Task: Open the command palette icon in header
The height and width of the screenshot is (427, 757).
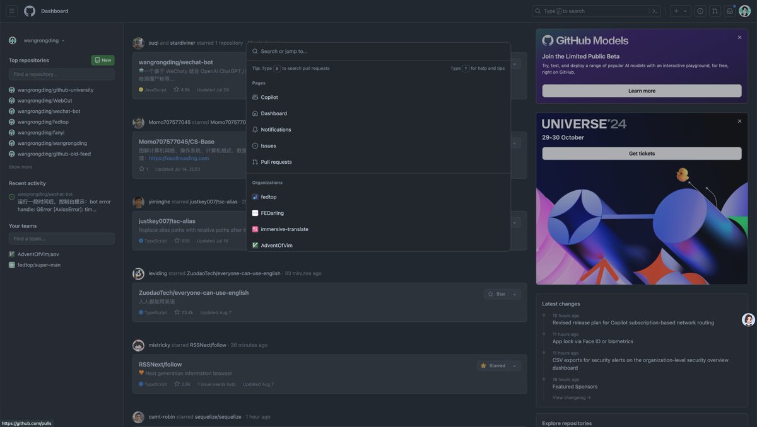Action: pyautogui.click(x=655, y=11)
